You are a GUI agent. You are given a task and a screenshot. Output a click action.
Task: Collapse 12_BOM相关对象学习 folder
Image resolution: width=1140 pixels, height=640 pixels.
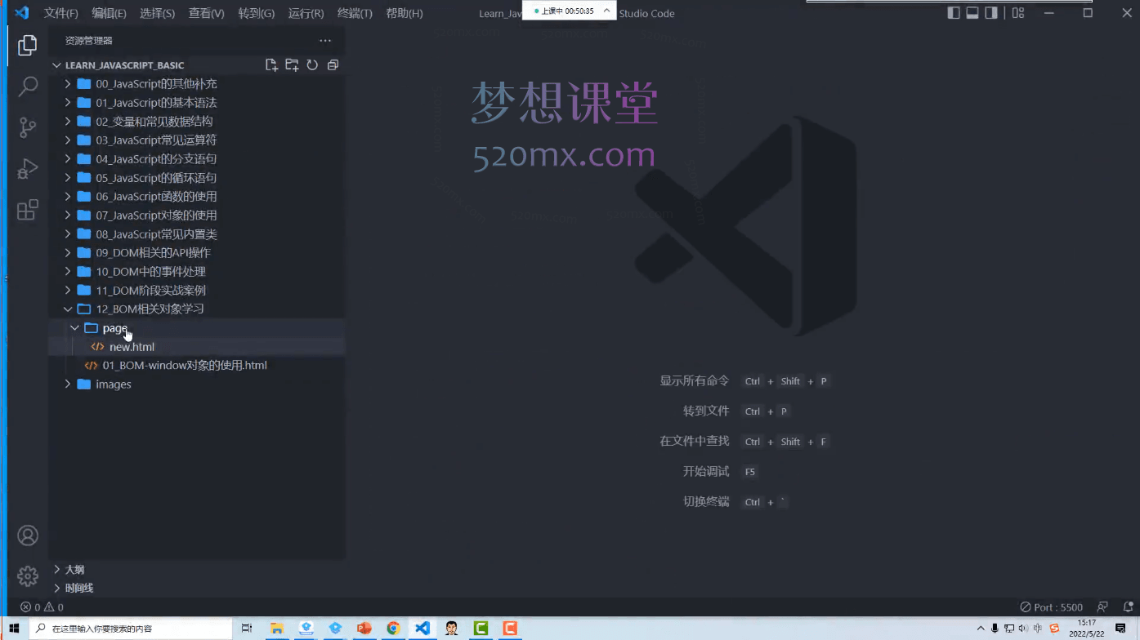(196, 309)
